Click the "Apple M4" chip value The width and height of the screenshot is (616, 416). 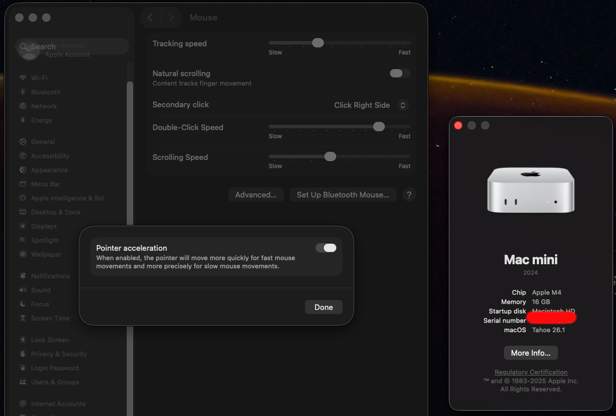point(546,292)
